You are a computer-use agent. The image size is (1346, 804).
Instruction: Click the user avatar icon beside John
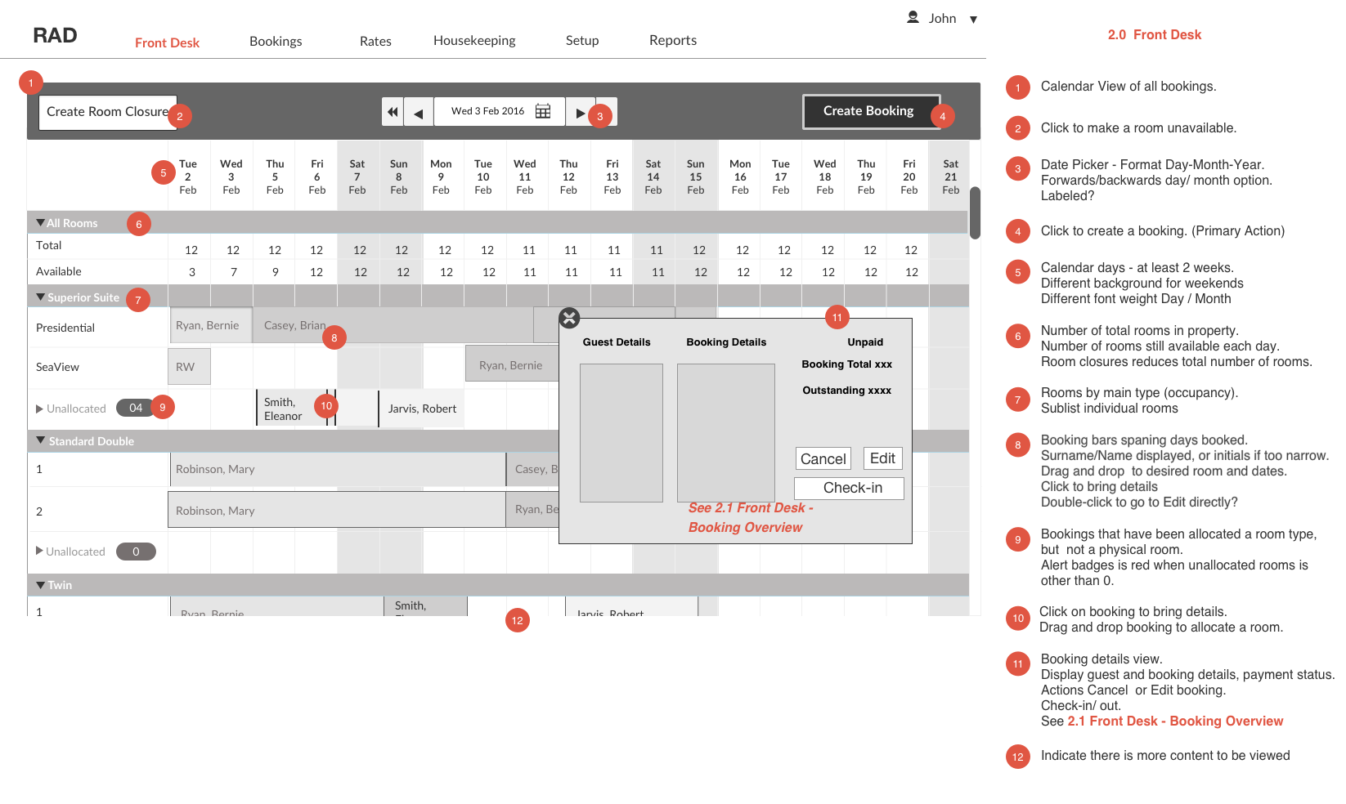click(913, 17)
